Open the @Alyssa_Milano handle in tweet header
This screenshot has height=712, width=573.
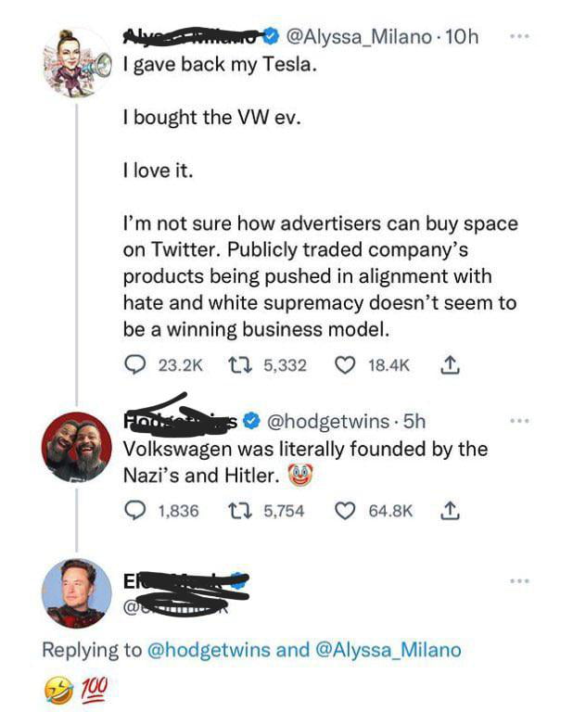(x=359, y=37)
